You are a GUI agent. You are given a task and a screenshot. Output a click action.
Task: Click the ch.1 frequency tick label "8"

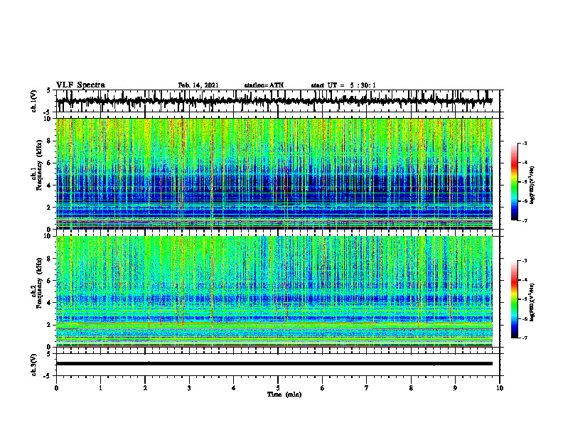tap(49, 141)
